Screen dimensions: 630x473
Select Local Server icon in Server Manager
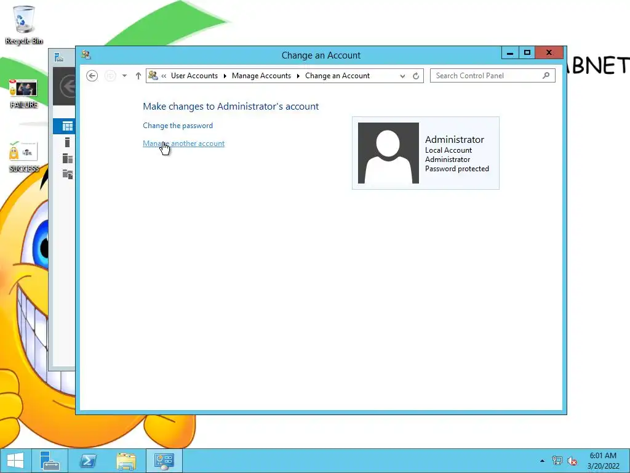(x=67, y=142)
